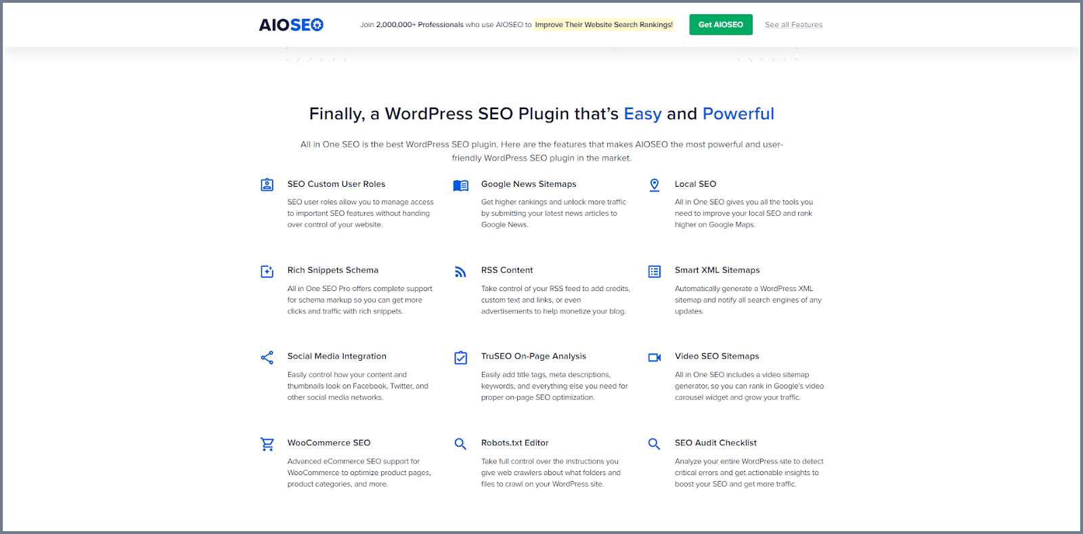Viewport: 1083px width, 534px height.
Task: Click description 'SEO user roles allow you to manage access'
Action: 361,213
